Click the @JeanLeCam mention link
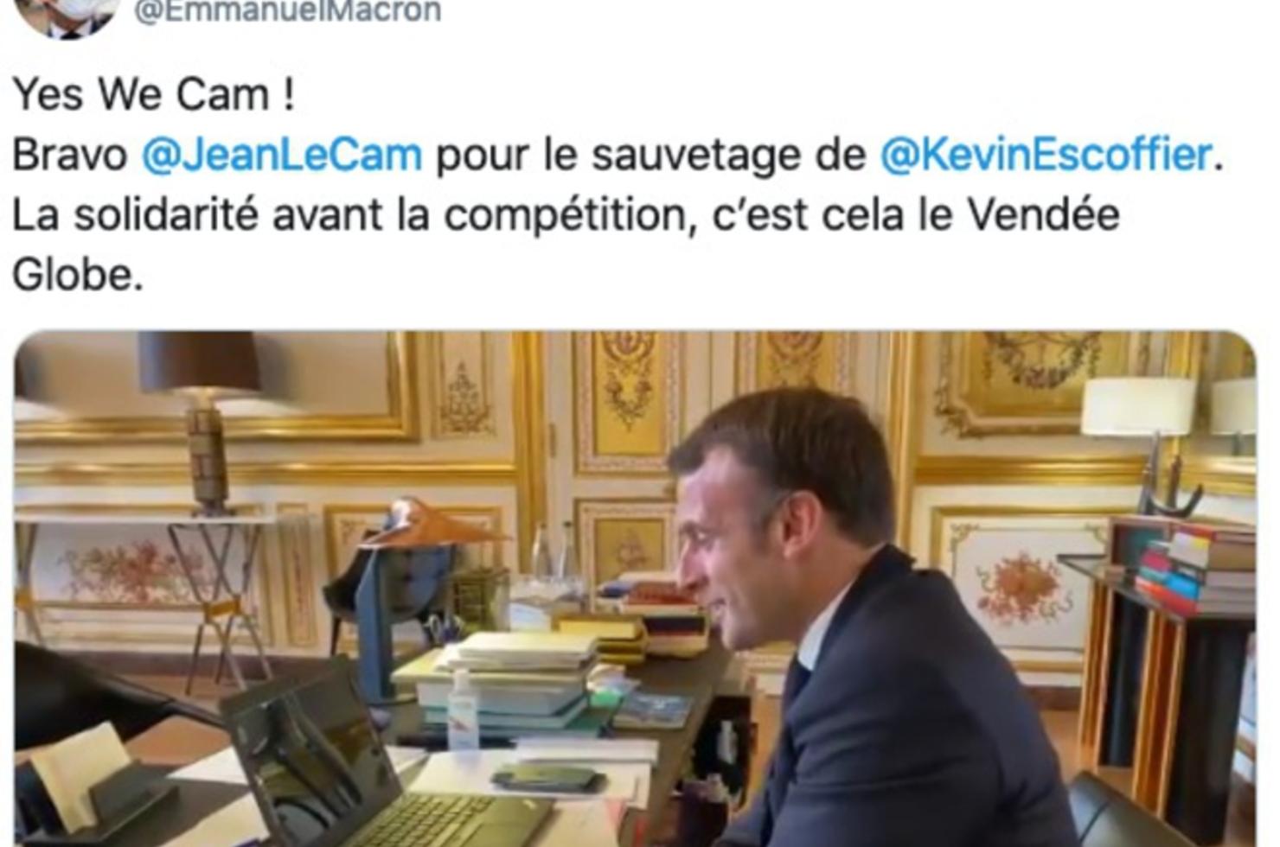The width and height of the screenshot is (1280, 847). click(282, 156)
